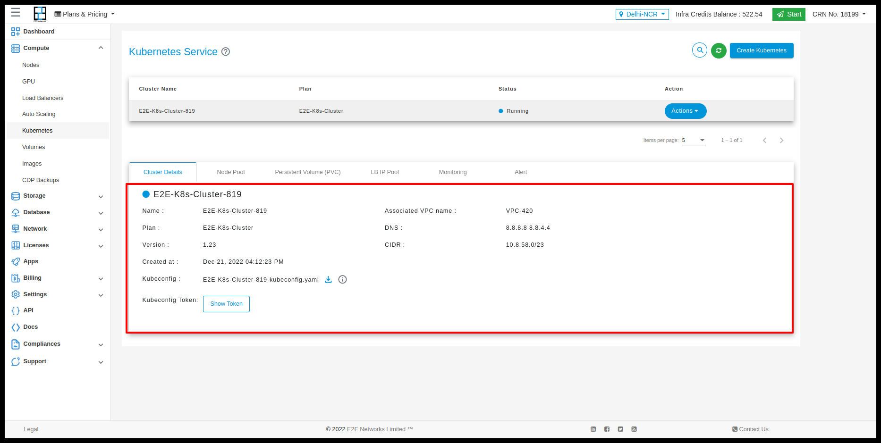The width and height of the screenshot is (881, 443).
Task: Open Volumes in the sidebar
Action: tap(34, 147)
